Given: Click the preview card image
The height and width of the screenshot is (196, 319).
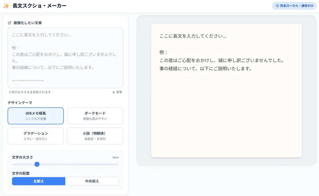Looking at the screenshot, I should 226,91.
